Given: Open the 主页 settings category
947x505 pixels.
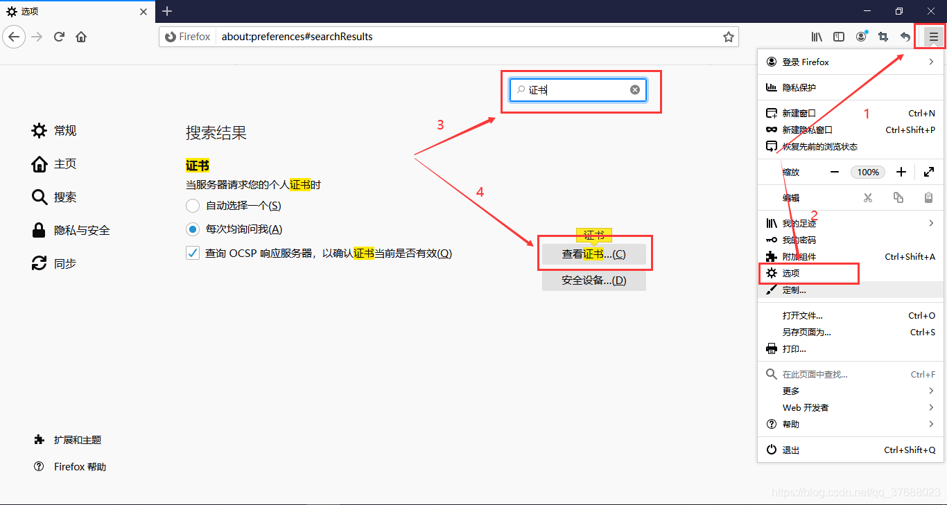Looking at the screenshot, I should coord(54,163).
